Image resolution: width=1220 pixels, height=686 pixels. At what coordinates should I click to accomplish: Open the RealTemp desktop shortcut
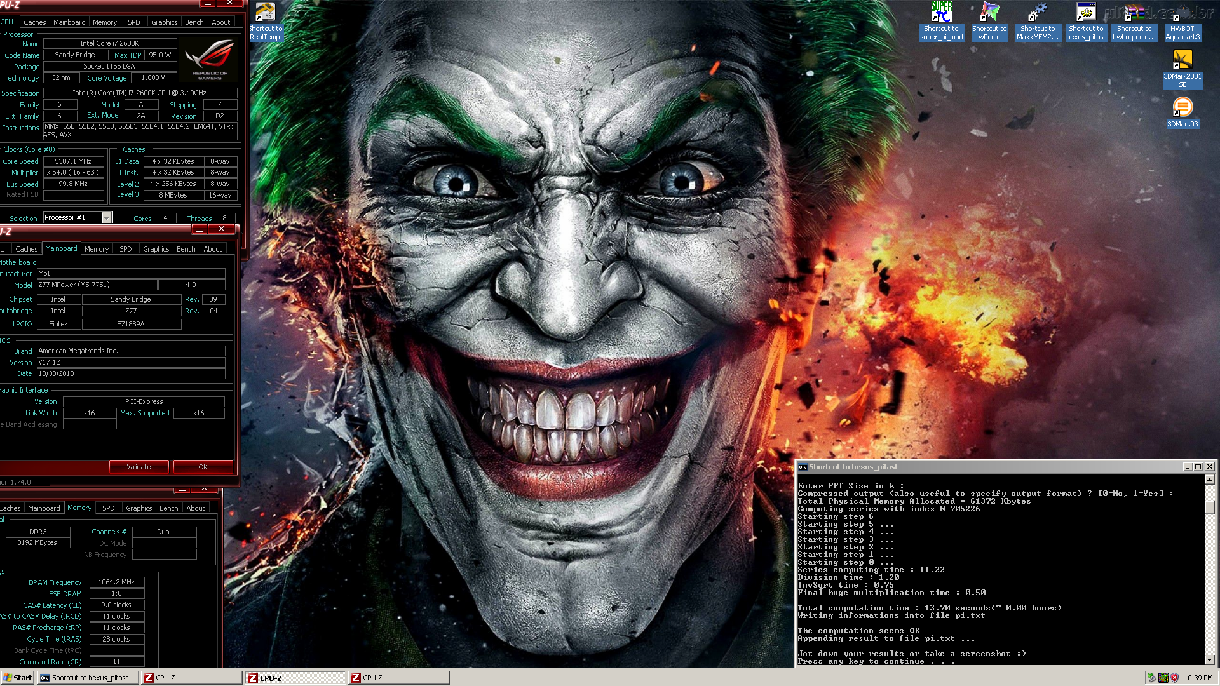point(266,21)
